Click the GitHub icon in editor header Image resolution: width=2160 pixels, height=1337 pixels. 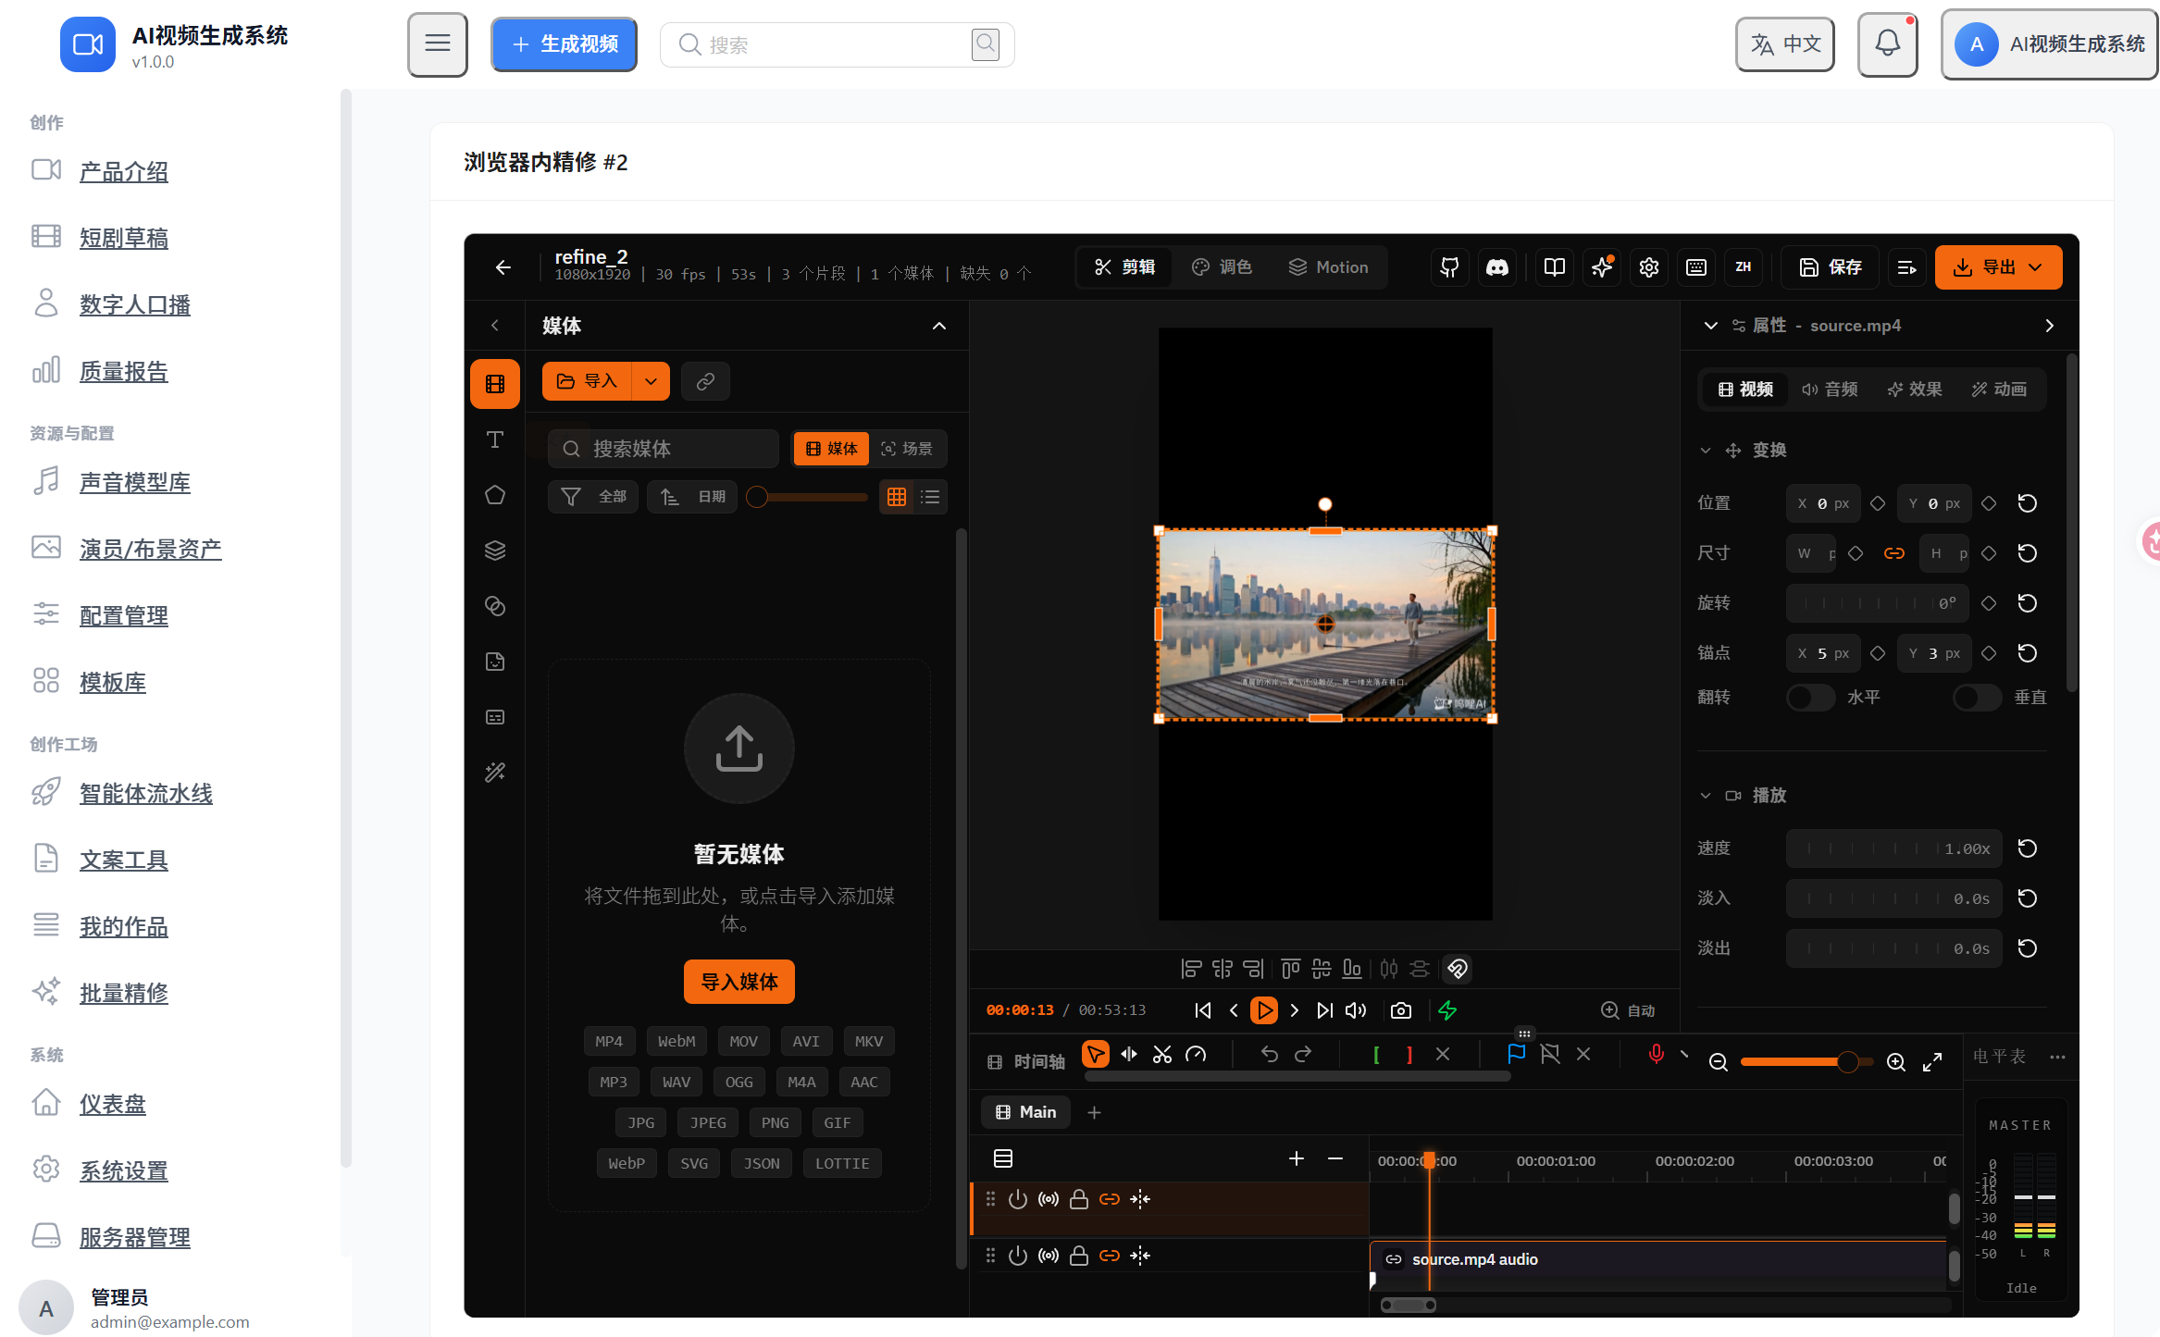(1449, 267)
